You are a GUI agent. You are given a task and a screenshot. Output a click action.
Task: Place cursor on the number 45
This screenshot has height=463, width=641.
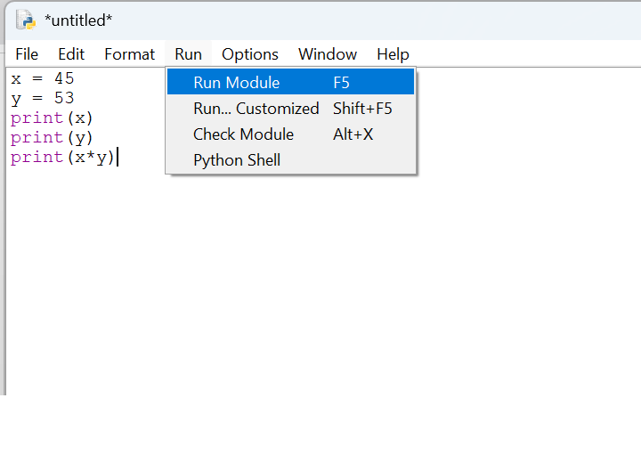[x=63, y=78]
